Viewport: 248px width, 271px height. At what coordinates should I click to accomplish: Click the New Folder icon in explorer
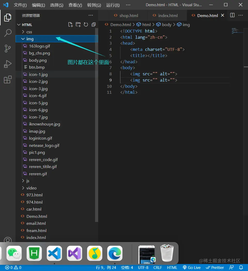click(78, 25)
